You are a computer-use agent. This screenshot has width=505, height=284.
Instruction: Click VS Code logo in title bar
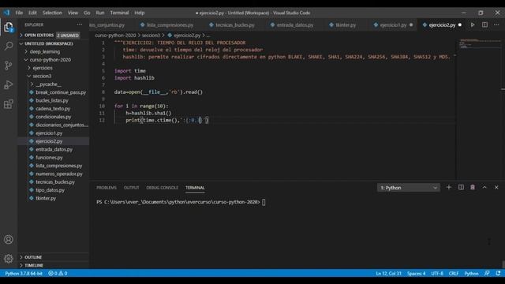pyautogui.click(x=7, y=13)
